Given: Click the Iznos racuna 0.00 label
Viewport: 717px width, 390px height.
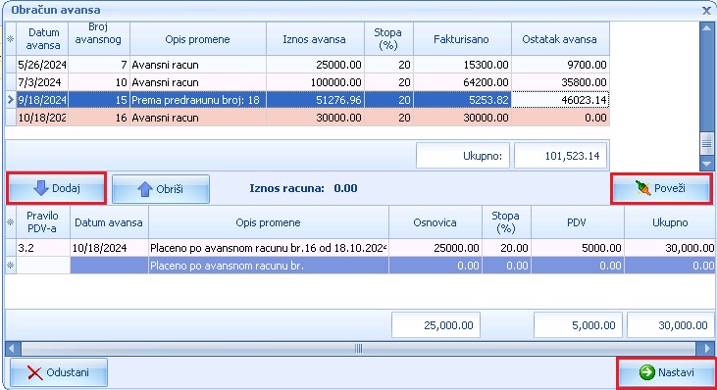Looking at the screenshot, I should (x=304, y=188).
